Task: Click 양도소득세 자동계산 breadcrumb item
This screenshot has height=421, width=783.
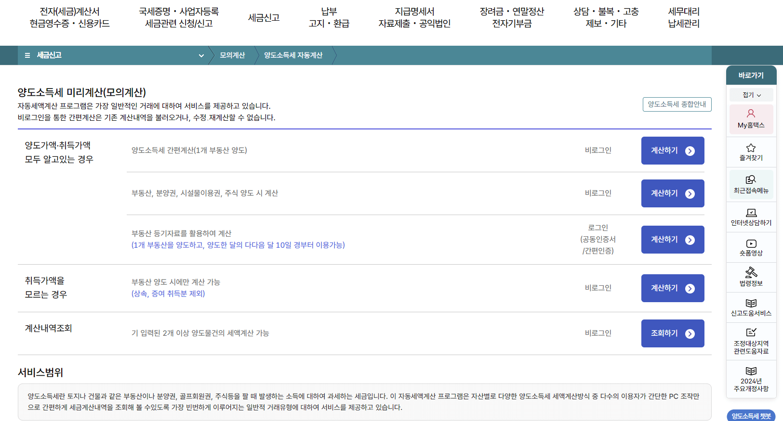Action: (x=293, y=55)
